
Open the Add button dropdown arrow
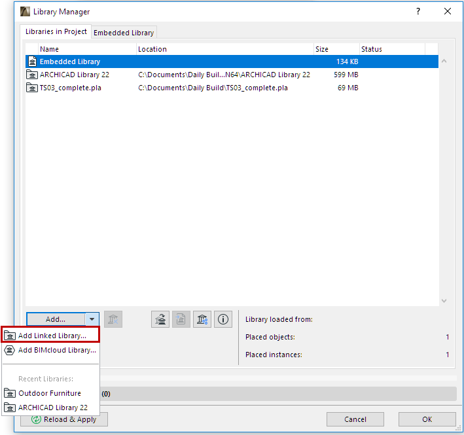coord(92,319)
